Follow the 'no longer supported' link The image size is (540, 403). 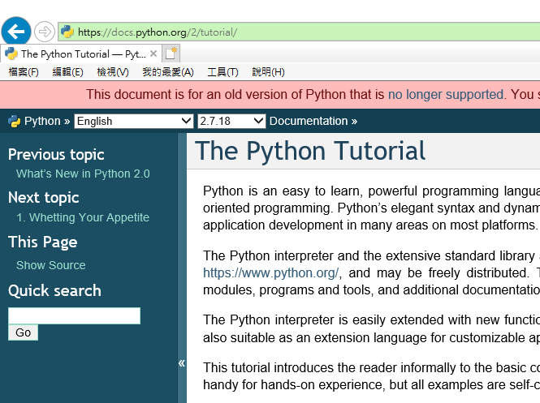point(446,94)
